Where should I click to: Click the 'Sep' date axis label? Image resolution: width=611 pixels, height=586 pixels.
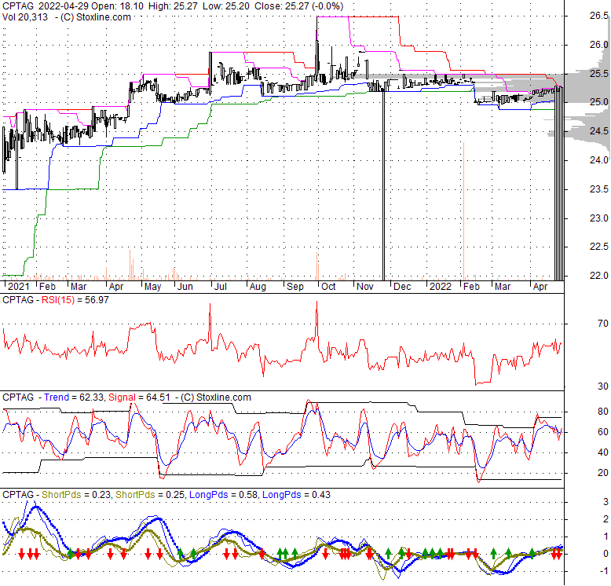[295, 287]
